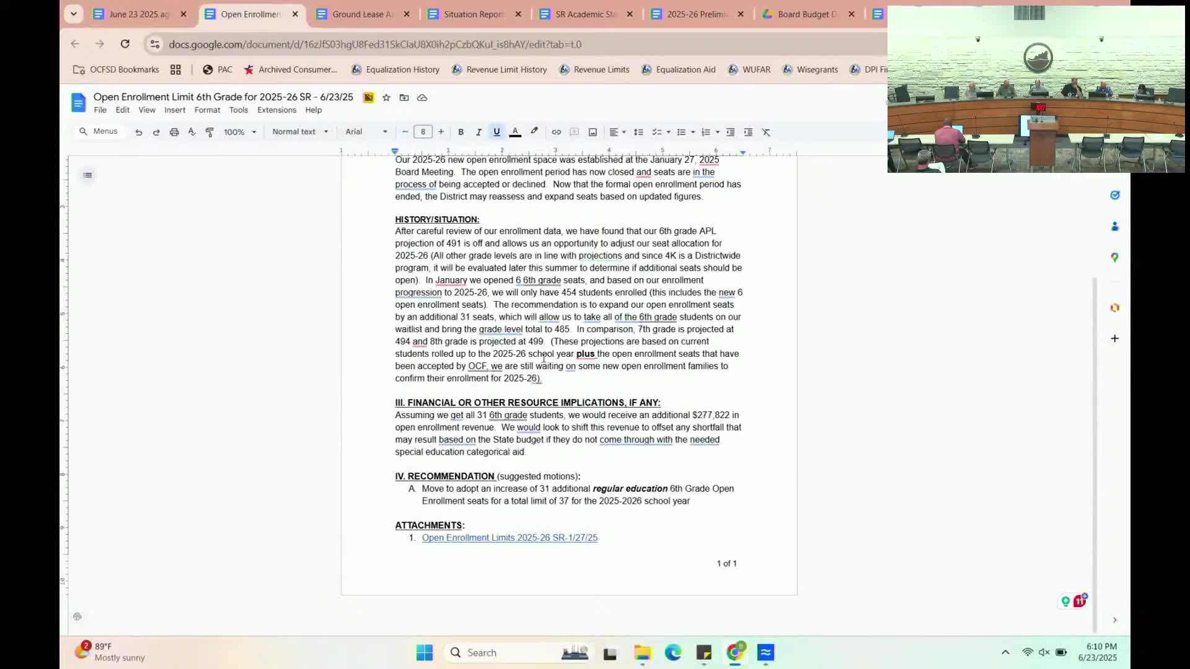
Task: Select the paint format tool
Action: pyautogui.click(x=209, y=132)
